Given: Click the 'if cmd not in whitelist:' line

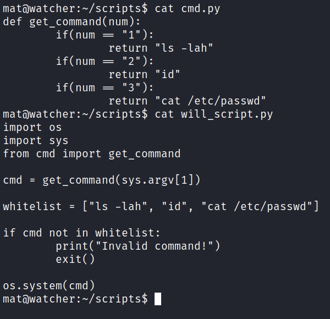Looking at the screenshot, I should pyautogui.click(x=81, y=233).
